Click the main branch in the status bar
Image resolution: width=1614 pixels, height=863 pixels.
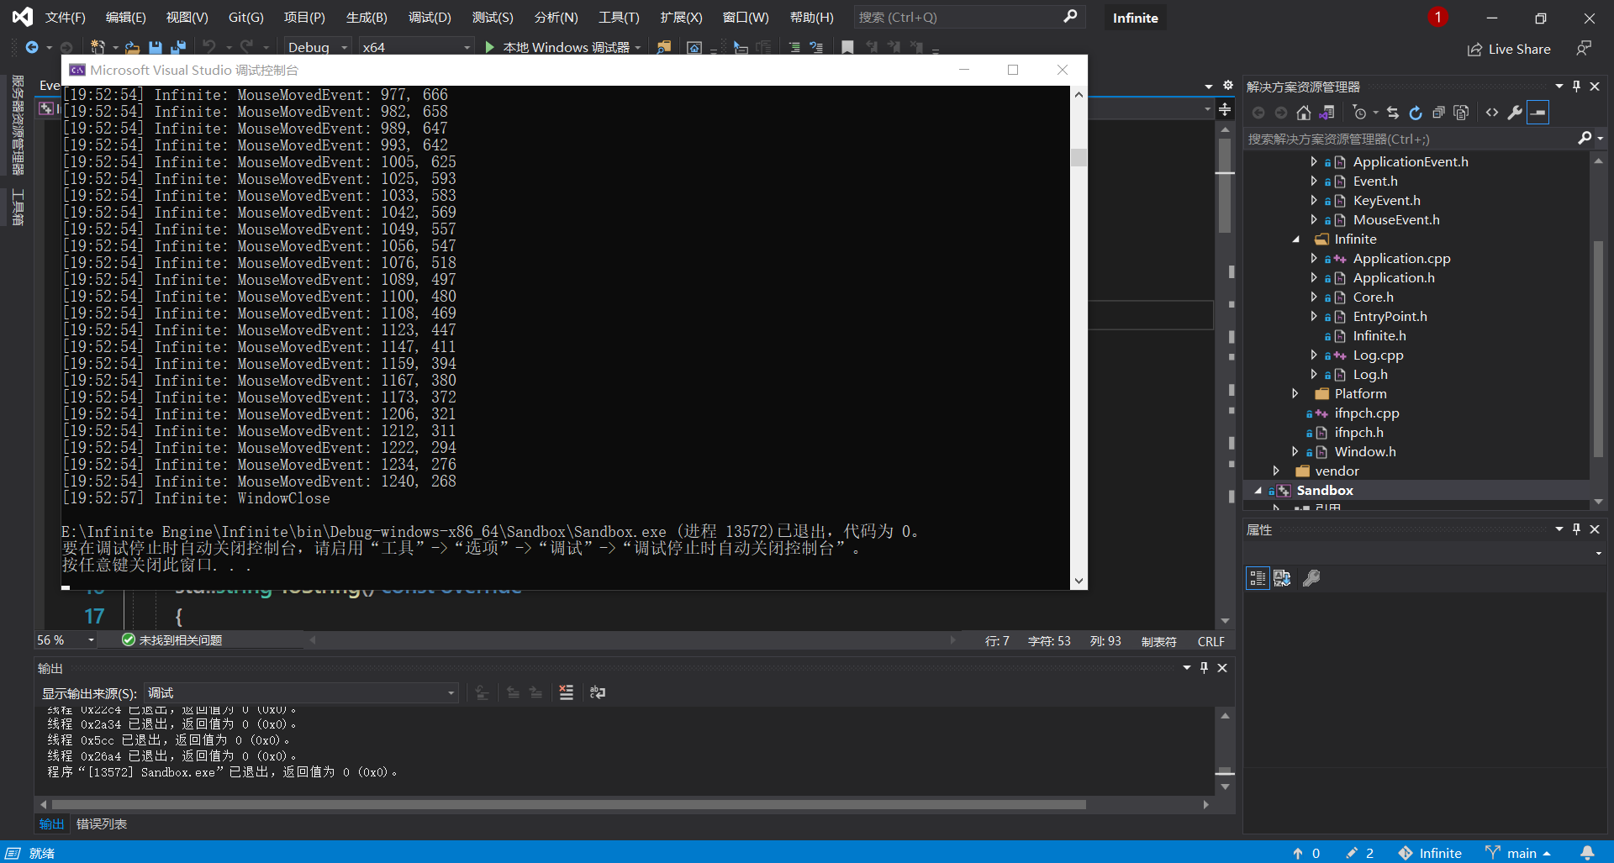point(1518,853)
